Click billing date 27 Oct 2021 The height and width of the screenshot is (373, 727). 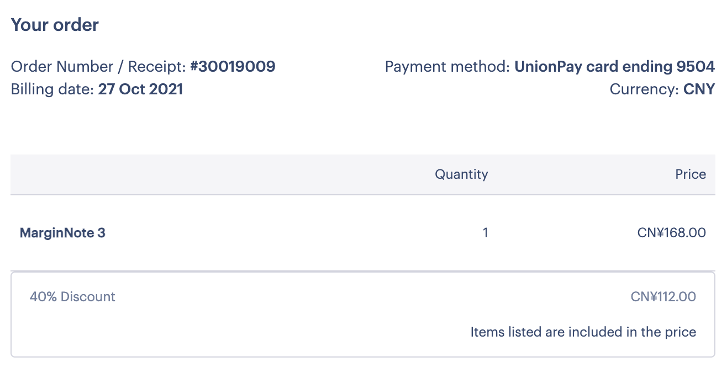tap(140, 89)
